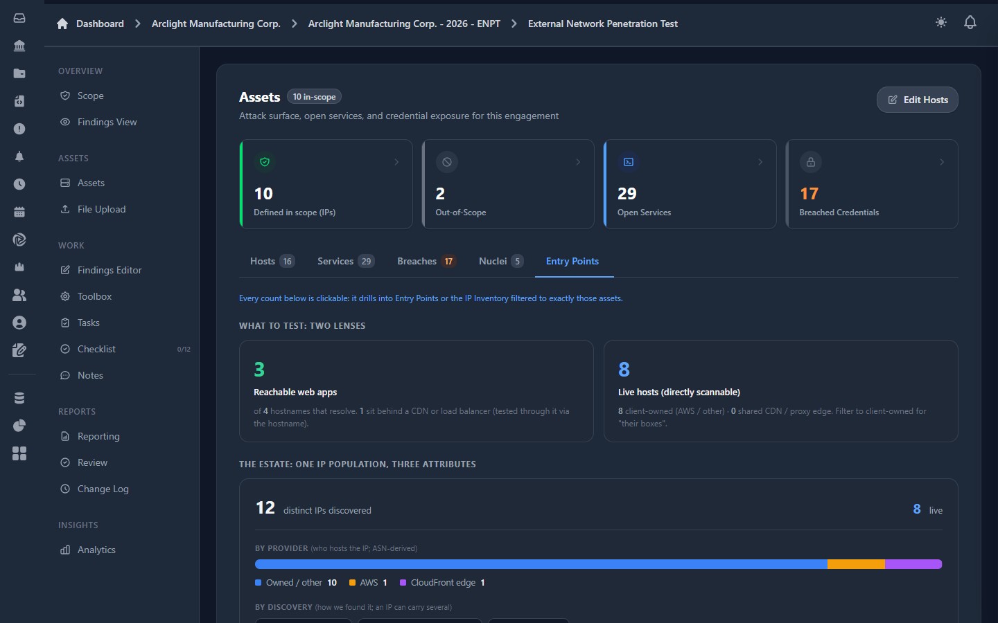
Task: Click the factory icon in the left rail
Action: click(19, 267)
